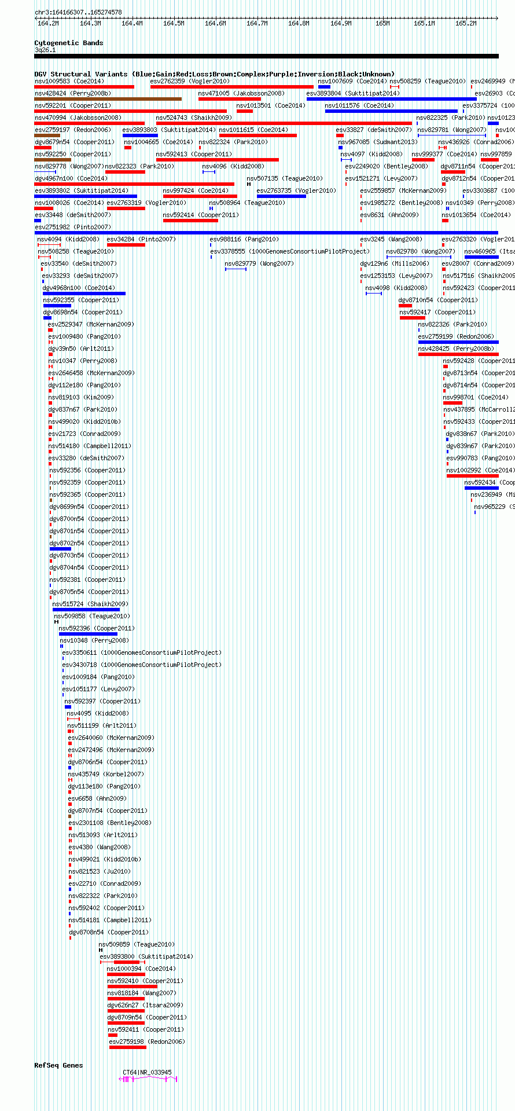The height and width of the screenshot is (1111, 515).
Task: Click the RefSeq Genes track title
Action: pyautogui.click(x=58, y=1065)
